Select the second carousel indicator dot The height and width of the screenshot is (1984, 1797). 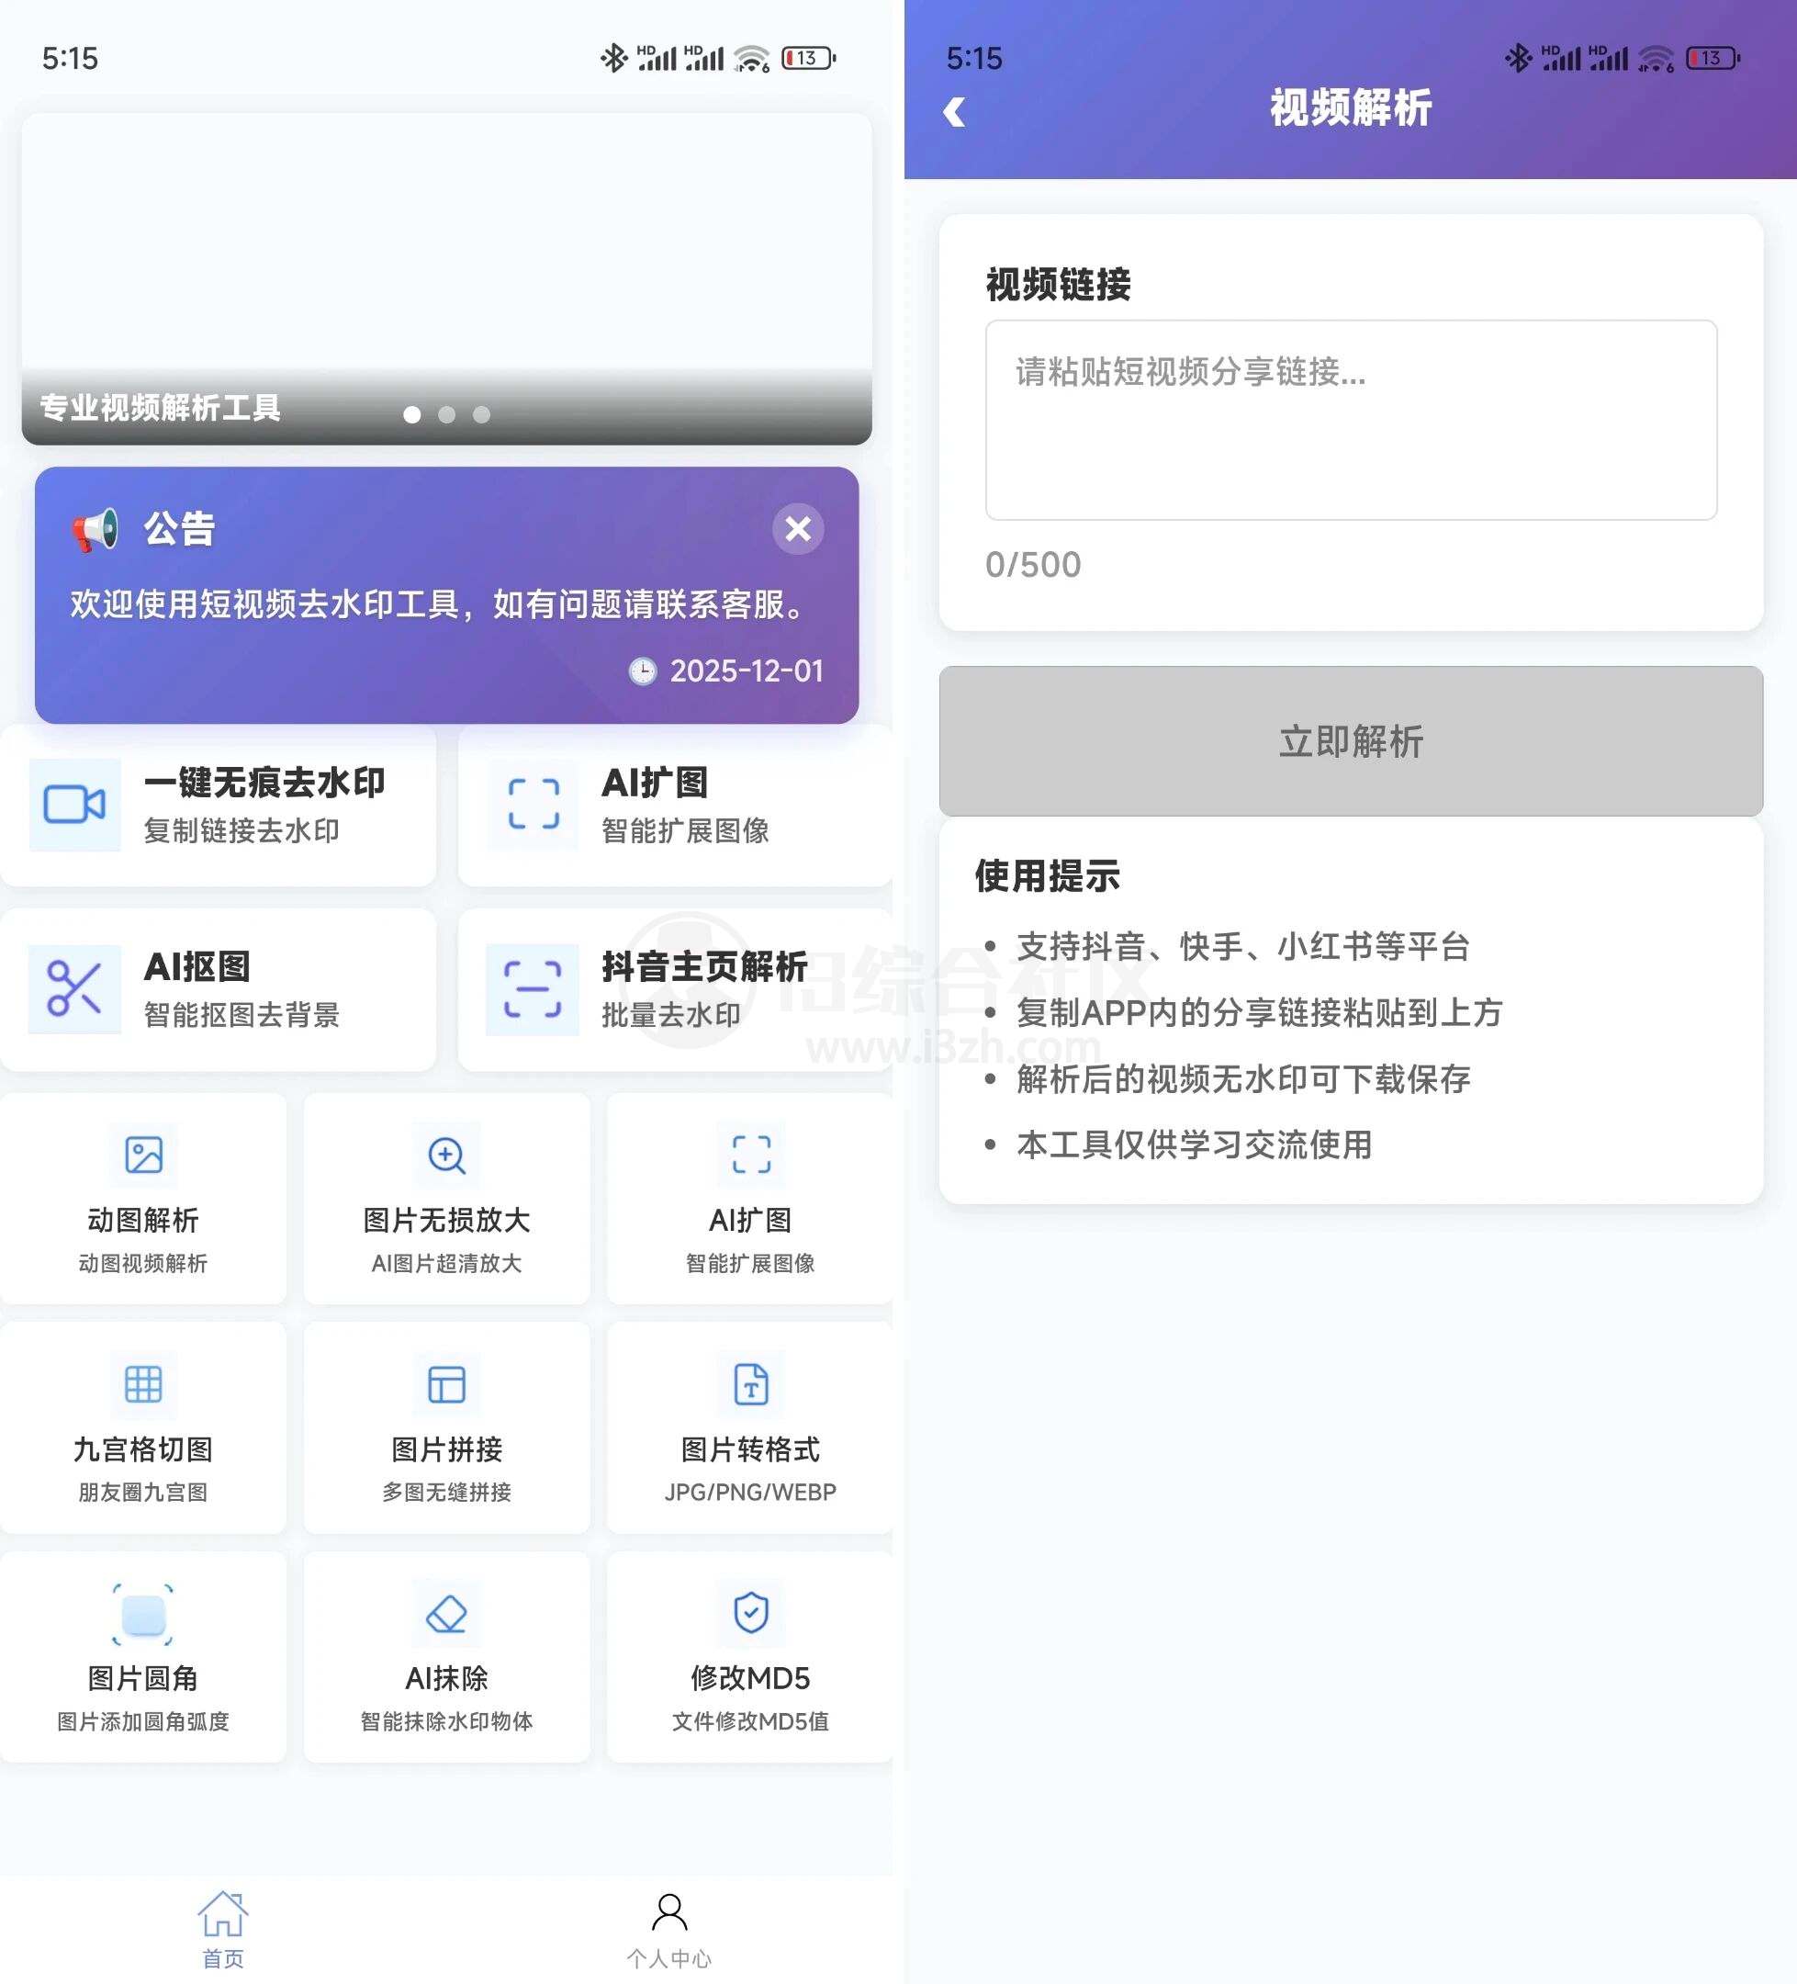click(x=446, y=414)
